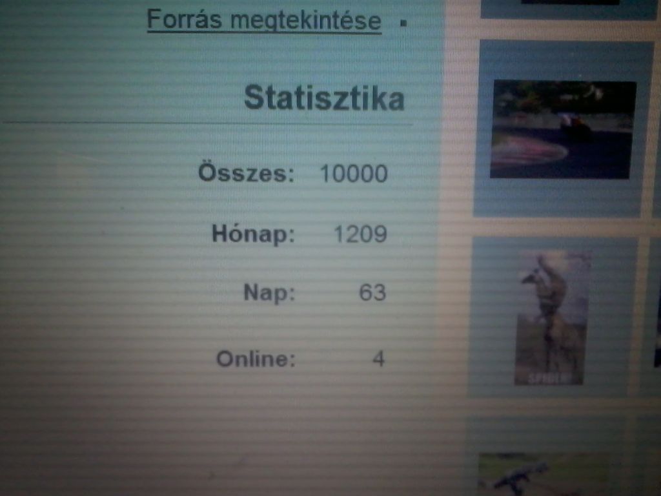Open the green field thumbnail at bottom

544,474
